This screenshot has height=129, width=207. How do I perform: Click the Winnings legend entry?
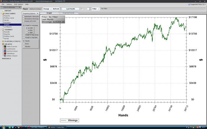click(x=69, y=120)
